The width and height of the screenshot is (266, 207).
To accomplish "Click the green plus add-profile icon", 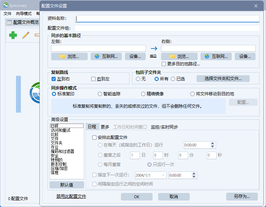I will coord(13,35).
